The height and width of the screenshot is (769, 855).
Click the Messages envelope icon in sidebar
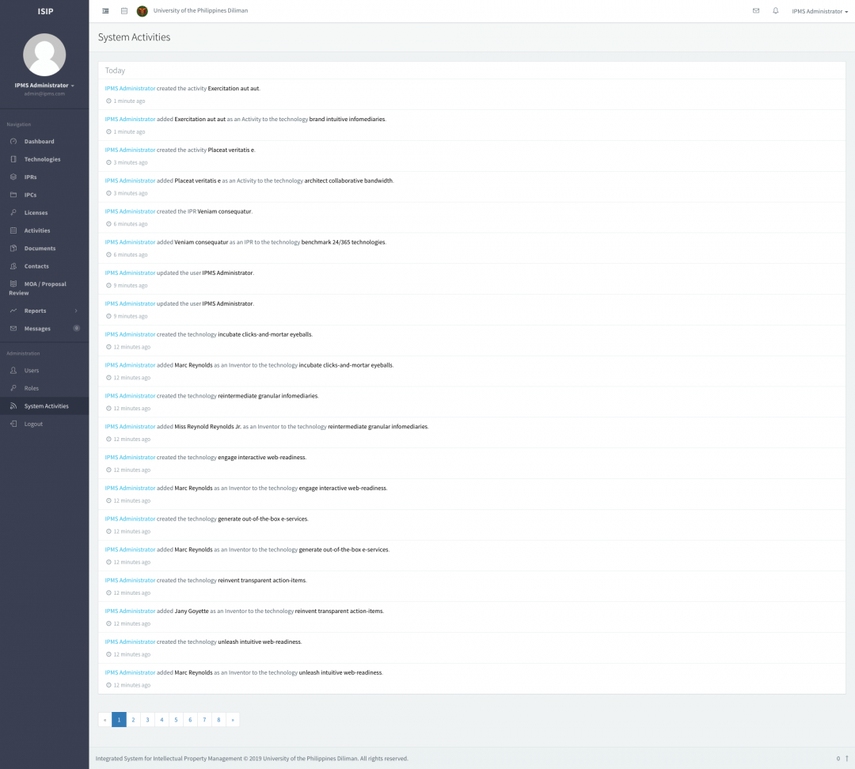click(x=13, y=329)
